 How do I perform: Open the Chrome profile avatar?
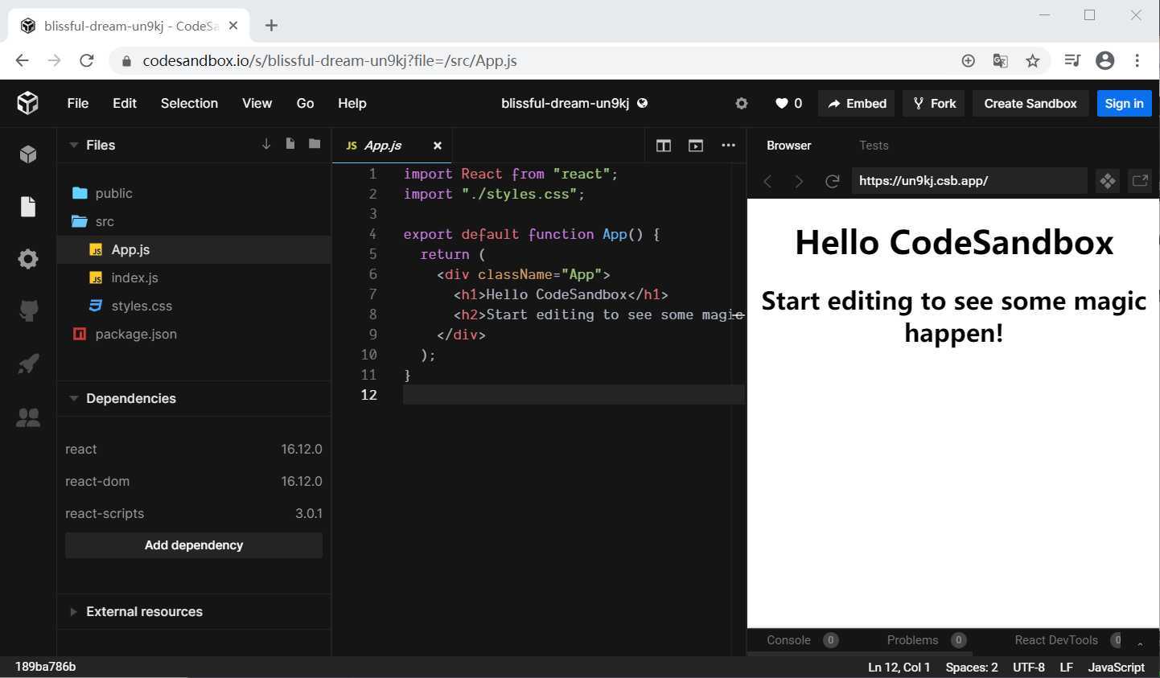pyautogui.click(x=1105, y=60)
